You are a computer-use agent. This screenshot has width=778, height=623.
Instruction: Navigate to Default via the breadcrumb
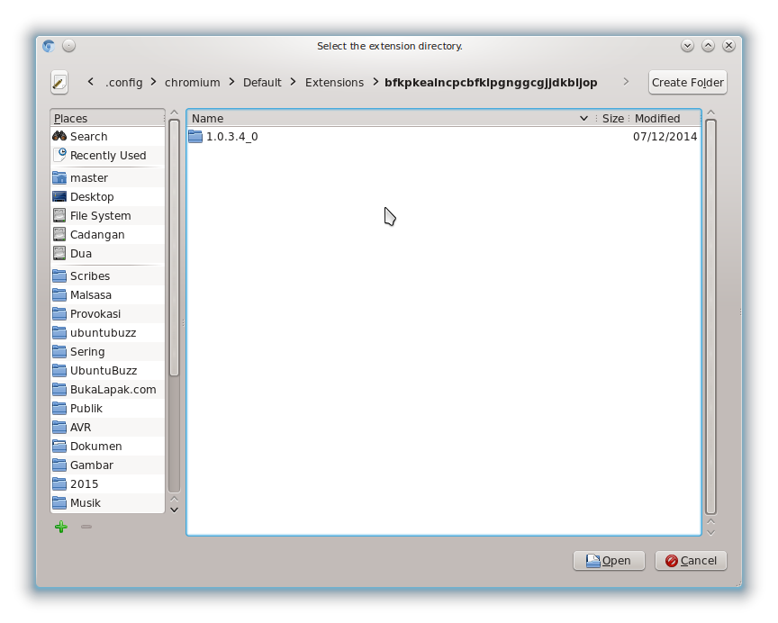[x=262, y=82]
